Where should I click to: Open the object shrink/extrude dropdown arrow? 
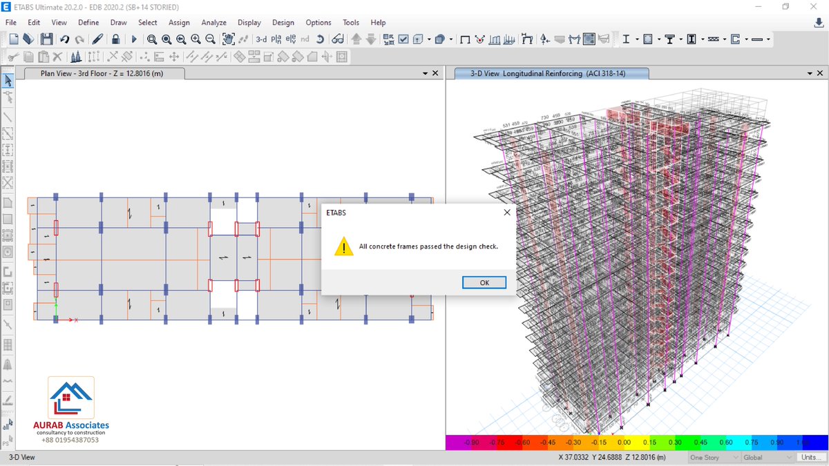click(x=451, y=39)
